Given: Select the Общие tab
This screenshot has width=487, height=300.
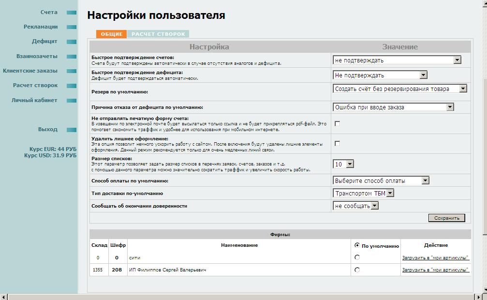Looking at the screenshot, I should click(111, 34).
